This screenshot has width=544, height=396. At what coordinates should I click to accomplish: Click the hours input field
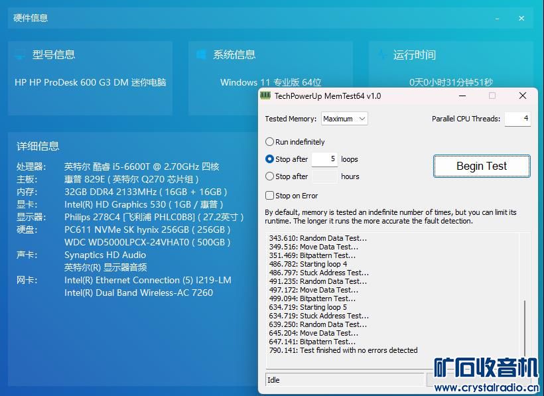point(324,176)
